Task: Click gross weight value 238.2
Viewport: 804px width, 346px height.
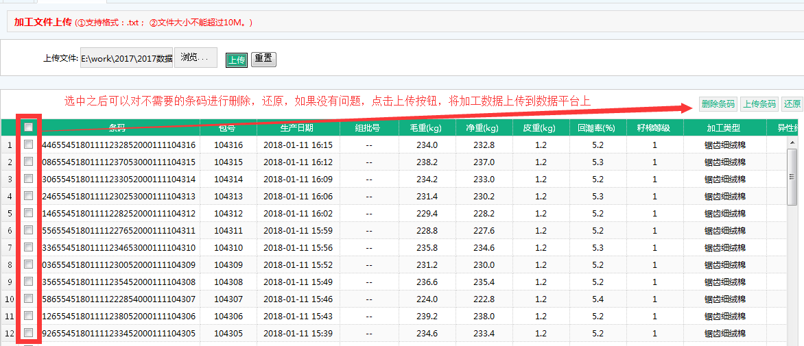Action: click(x=427, y=162)
